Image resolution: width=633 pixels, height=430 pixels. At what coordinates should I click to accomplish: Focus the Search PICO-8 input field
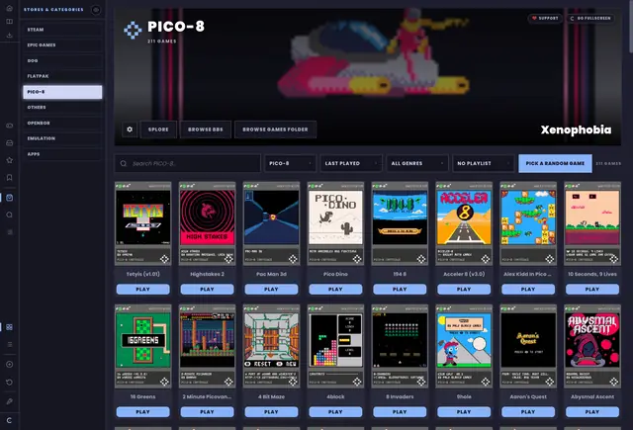click(188, 163)
